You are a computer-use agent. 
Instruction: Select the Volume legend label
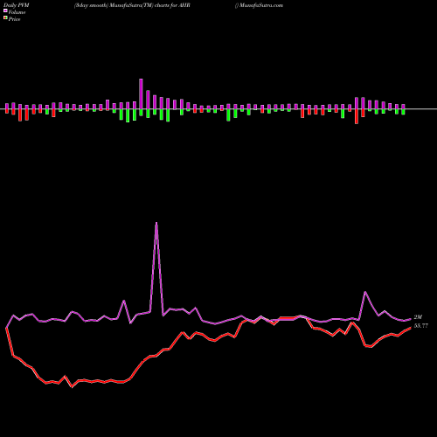(17, 12)
